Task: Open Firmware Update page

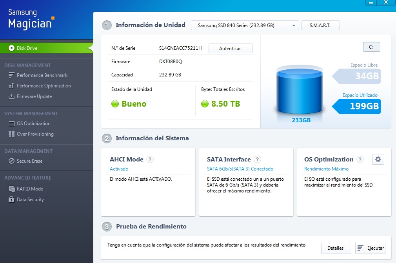Action: tap(34, 96)
